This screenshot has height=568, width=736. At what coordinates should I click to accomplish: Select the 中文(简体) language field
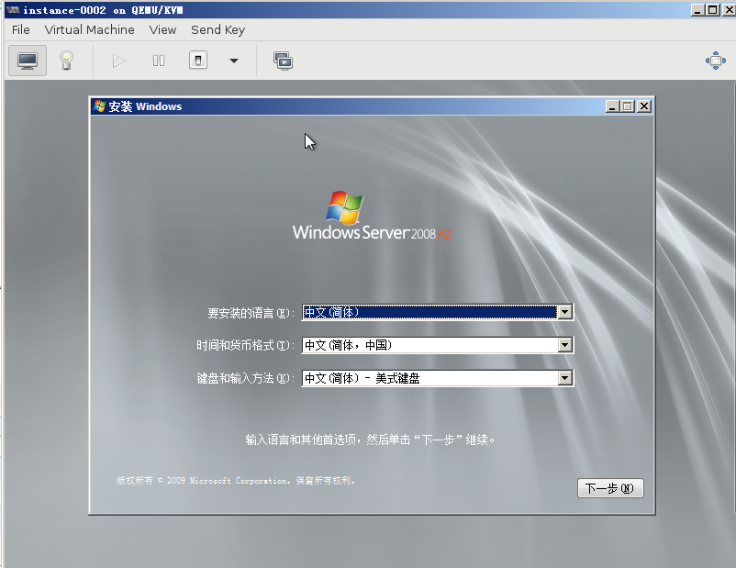[x=437, y=312]
